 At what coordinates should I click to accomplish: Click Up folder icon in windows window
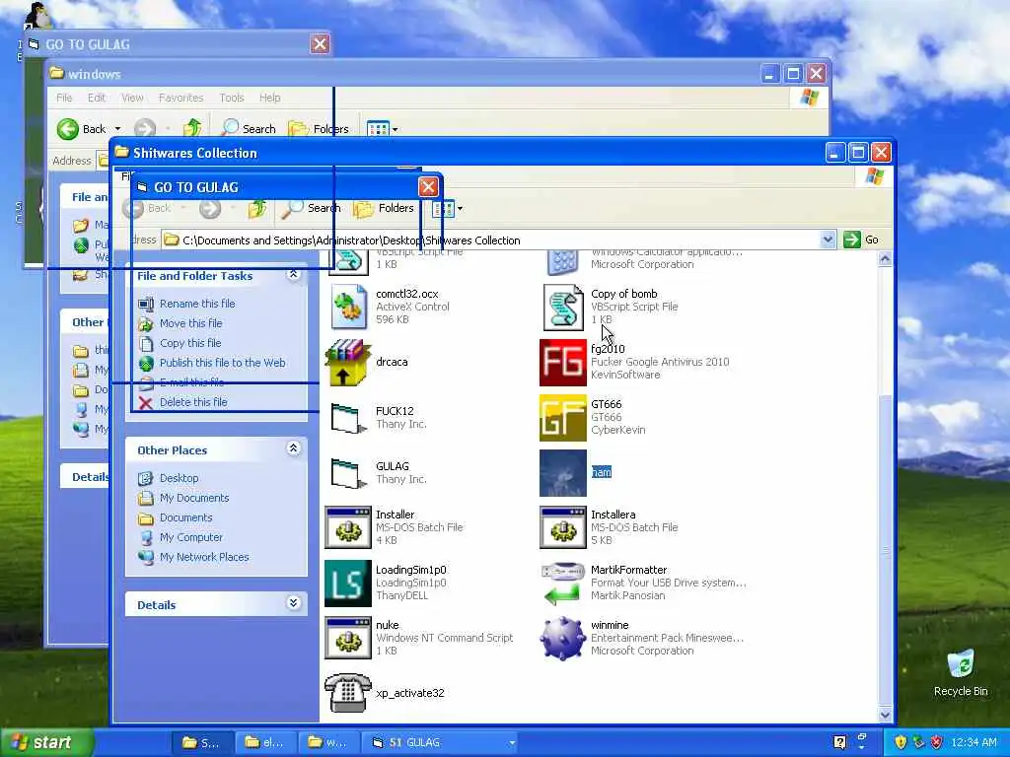click(192, 129)
